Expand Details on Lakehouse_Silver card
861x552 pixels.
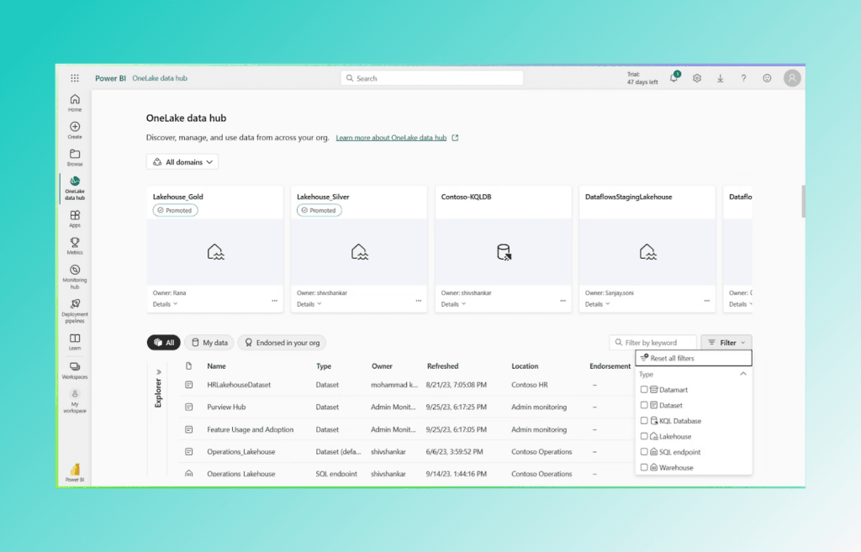(309, 304)
